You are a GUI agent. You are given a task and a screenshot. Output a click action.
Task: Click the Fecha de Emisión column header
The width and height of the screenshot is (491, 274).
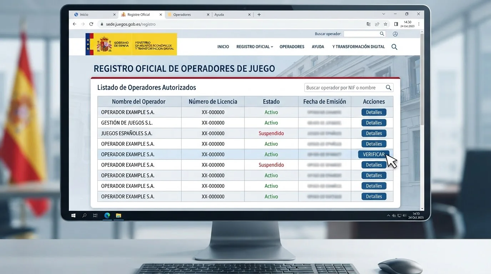[325, 102]
